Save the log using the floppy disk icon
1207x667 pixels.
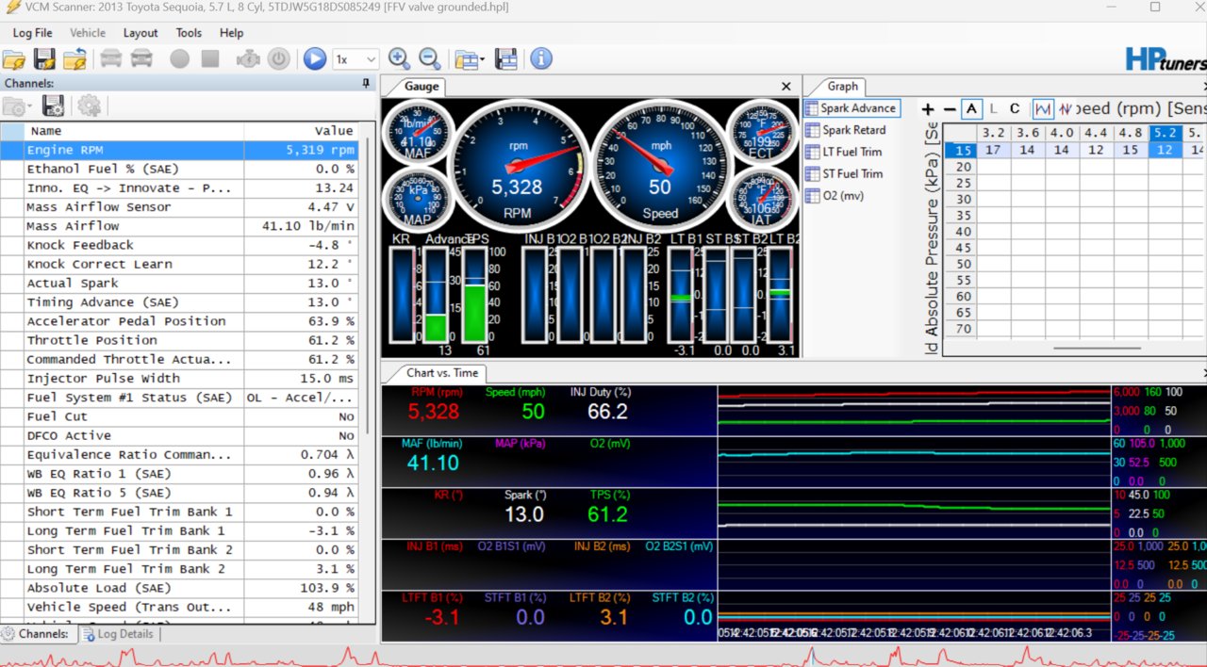[x=44, y=58]
